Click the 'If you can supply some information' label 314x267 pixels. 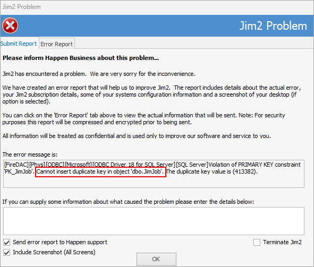128,202
